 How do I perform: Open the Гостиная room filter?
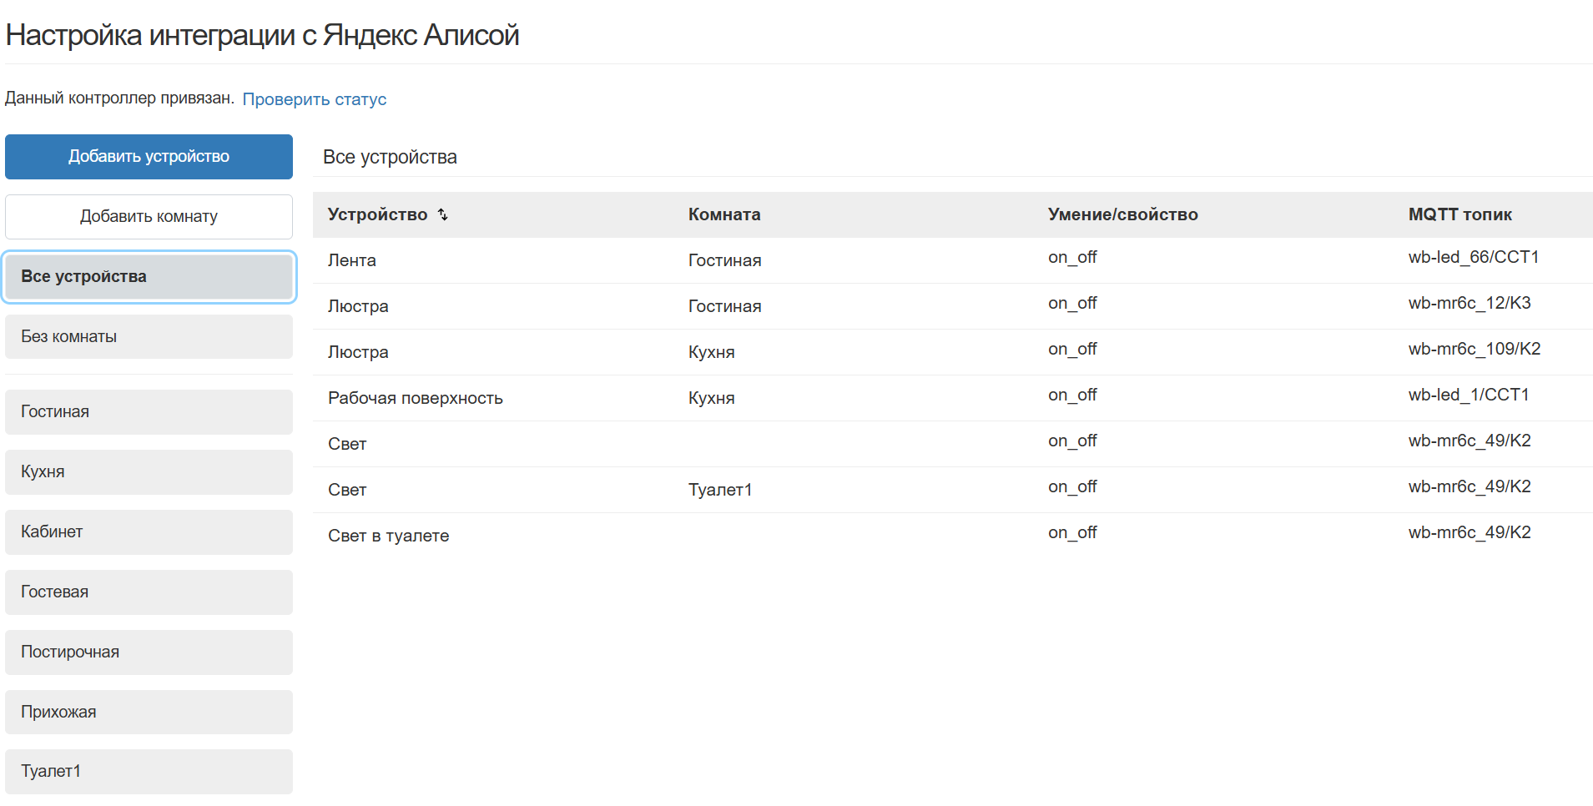point(149,412)
